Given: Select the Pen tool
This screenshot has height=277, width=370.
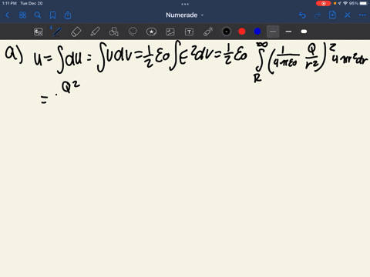Looking at the screenshot, I should click(57, 32).
